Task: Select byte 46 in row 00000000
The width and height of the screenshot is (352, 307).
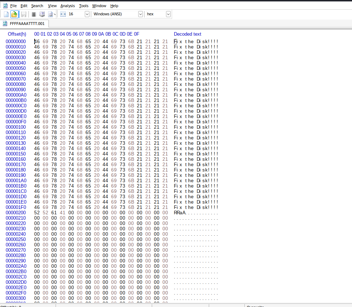Action: (37, 42)
